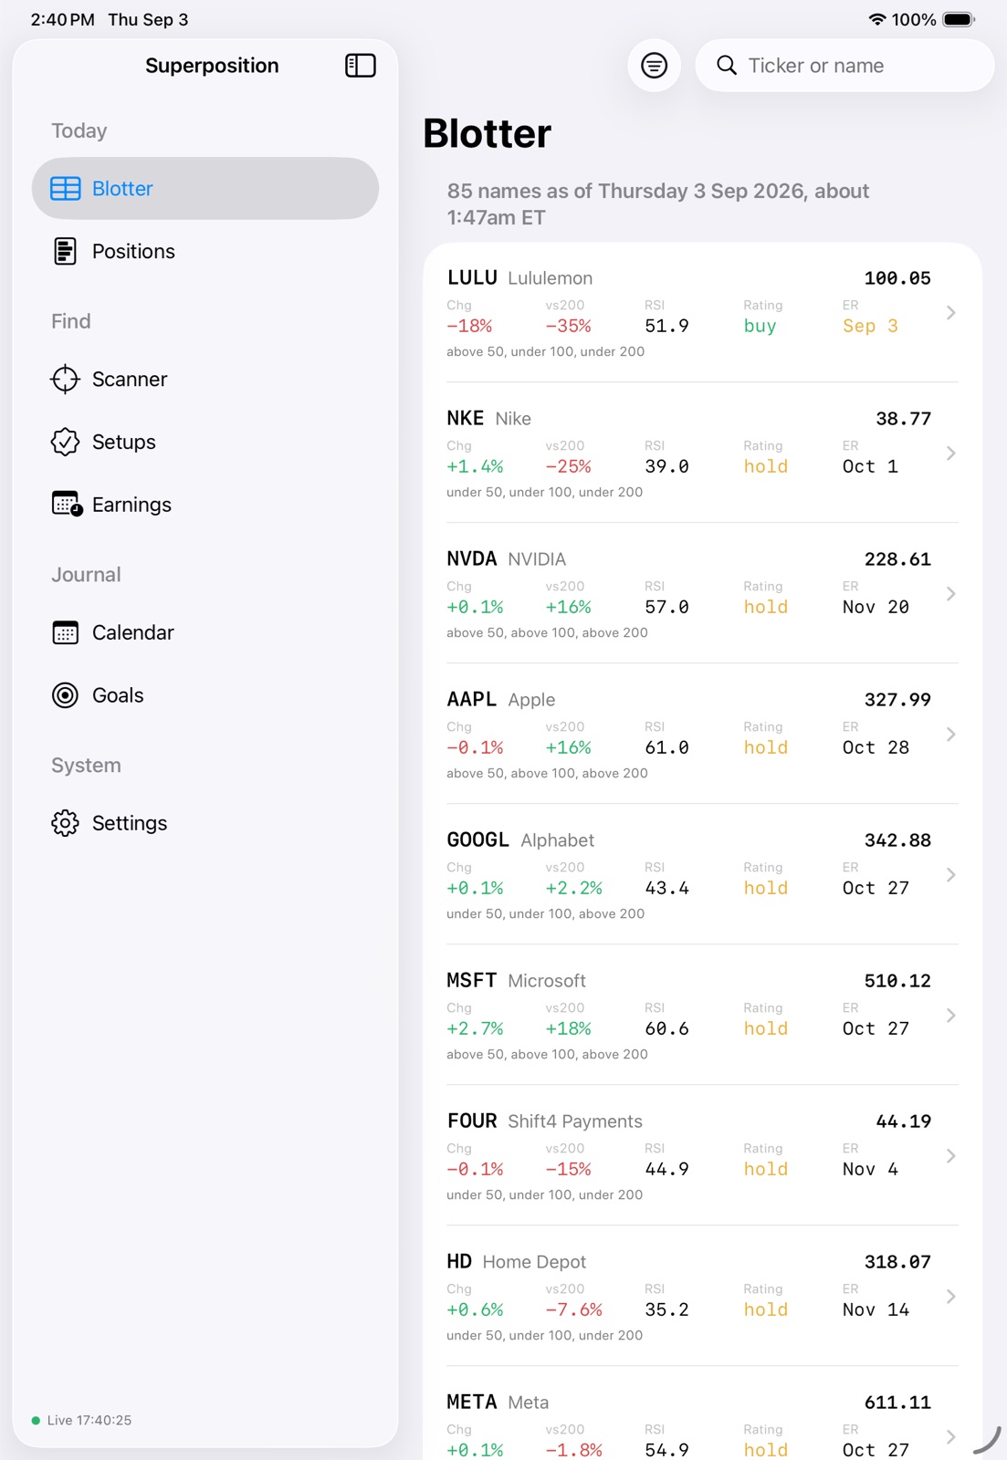Toggle the sidebar panel icon
The width and height of the screenshot is (1007, 1460).
pos(361,66)
